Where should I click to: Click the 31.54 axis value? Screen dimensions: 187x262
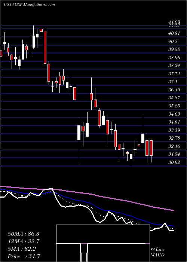(174, 154)
